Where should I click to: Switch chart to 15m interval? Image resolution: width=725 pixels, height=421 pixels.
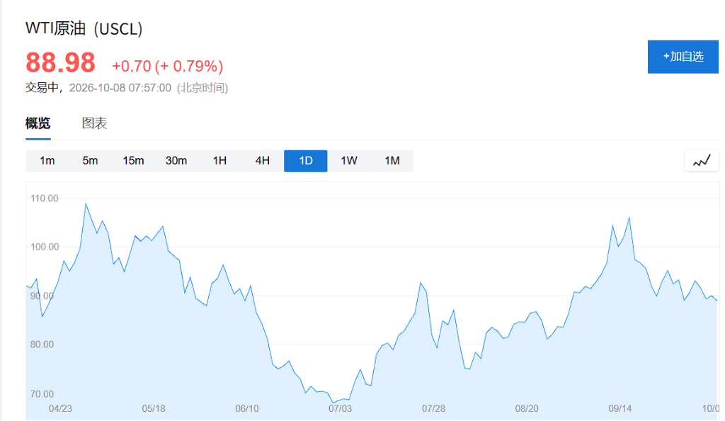click(x=133, y=161)
